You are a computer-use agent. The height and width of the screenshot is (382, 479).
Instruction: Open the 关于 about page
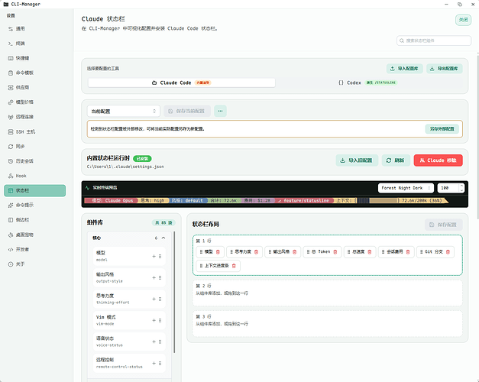pos(34,264)
